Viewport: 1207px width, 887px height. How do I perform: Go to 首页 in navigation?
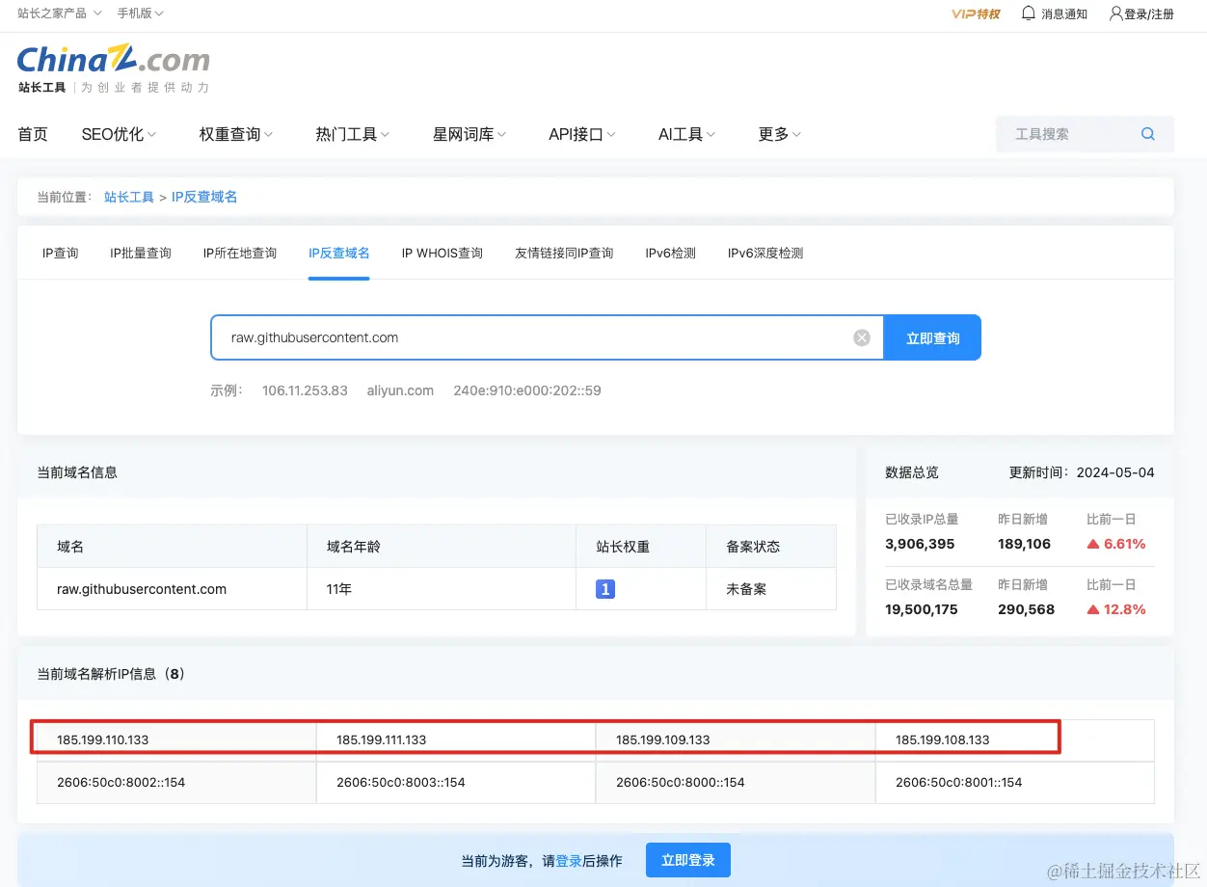[x=33, y=134]
